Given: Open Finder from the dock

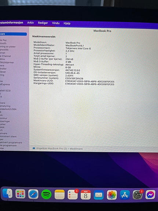Looking at the screenshot, I should pos(7,193).
